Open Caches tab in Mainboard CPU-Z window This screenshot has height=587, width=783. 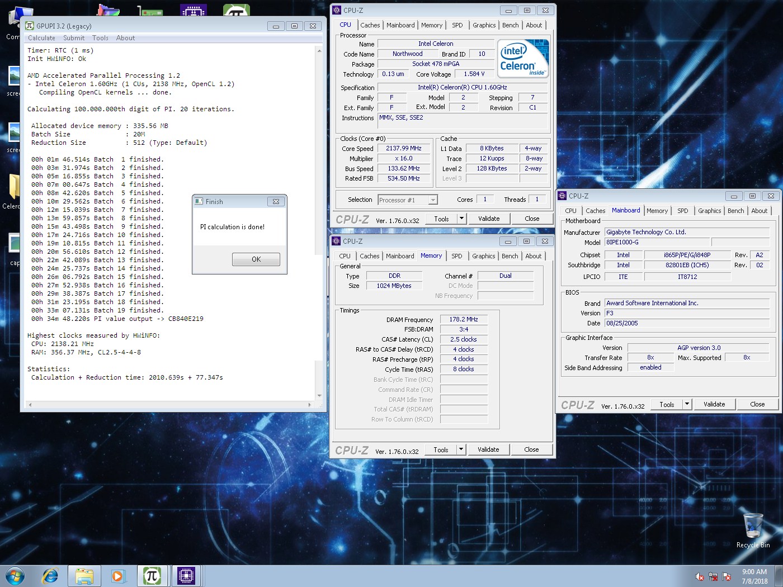(x=596, y=211)
